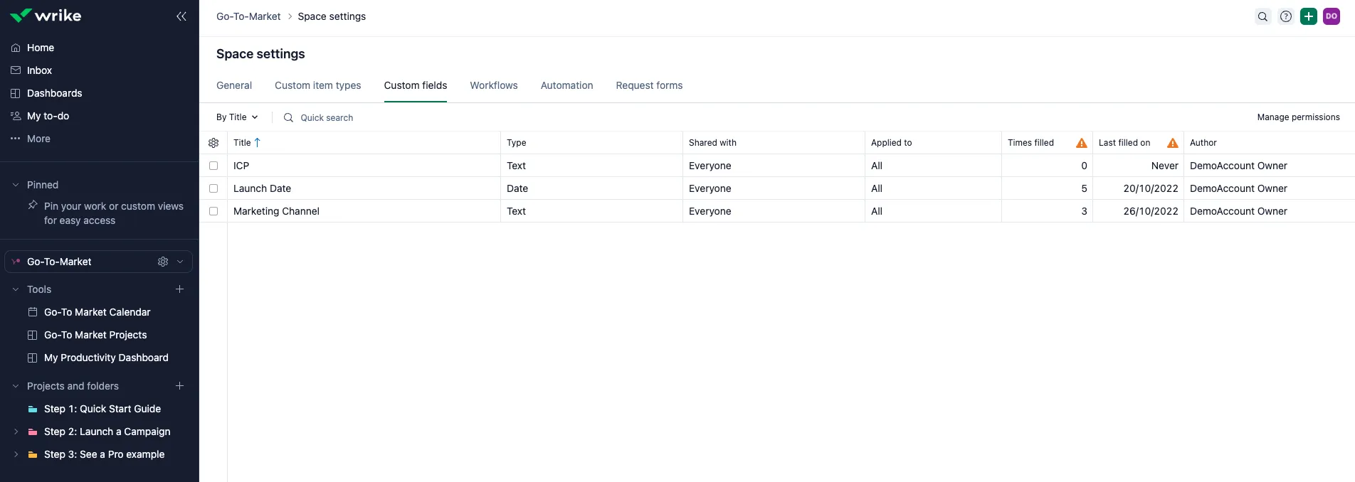Collapse the Tools section
This screenshot has height=482, width=1355.
[x=16, y=289]
